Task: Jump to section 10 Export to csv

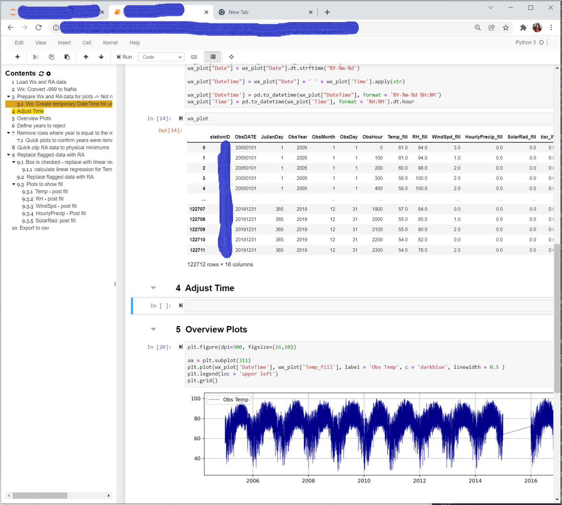Action: click(34, 228)
